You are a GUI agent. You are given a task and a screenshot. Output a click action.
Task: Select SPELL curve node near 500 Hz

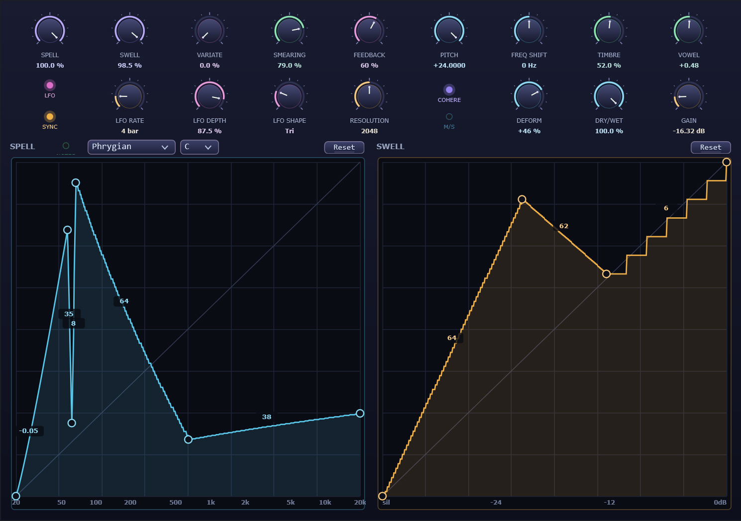tap(188, 439)
